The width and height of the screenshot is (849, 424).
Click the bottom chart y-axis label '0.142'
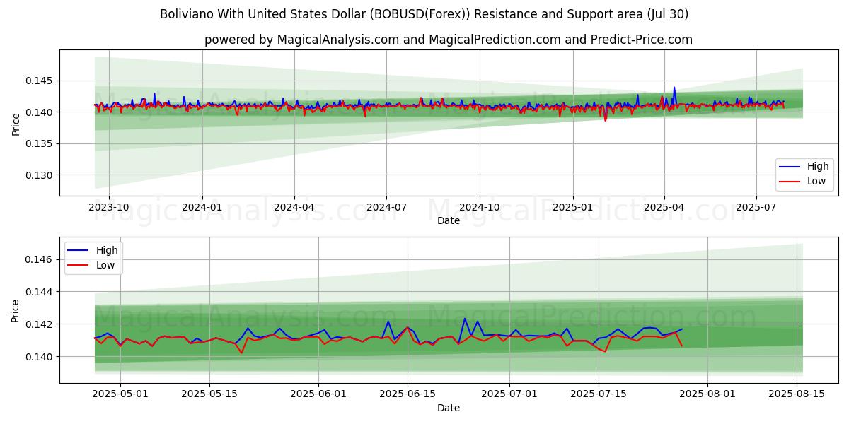(x=40, y=324)
